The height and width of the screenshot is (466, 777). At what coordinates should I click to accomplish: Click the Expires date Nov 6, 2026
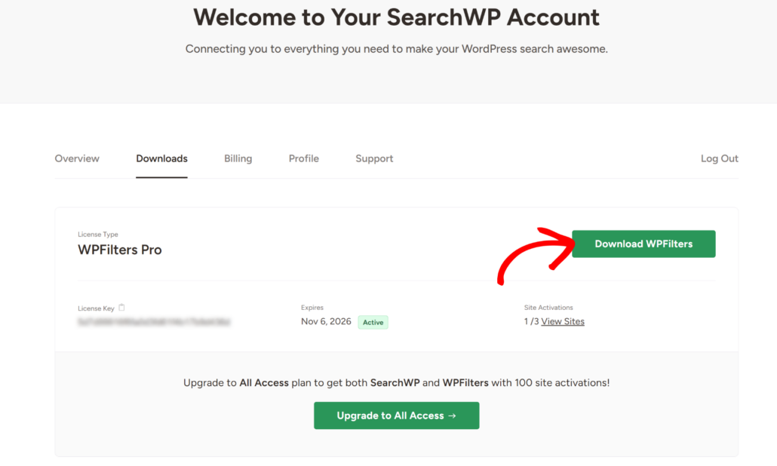coord(325,321)
